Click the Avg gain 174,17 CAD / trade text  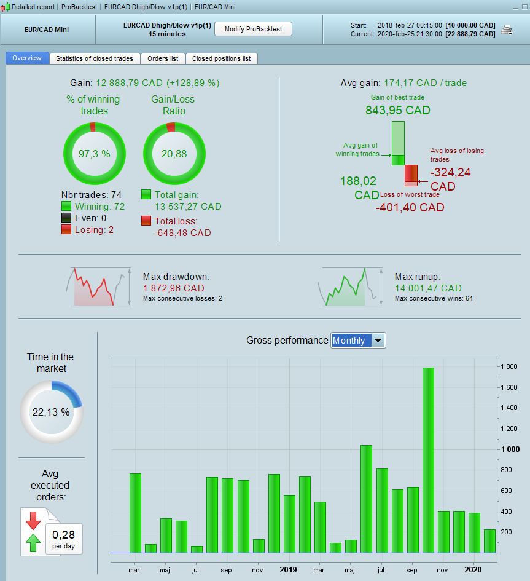pos(403,82)
